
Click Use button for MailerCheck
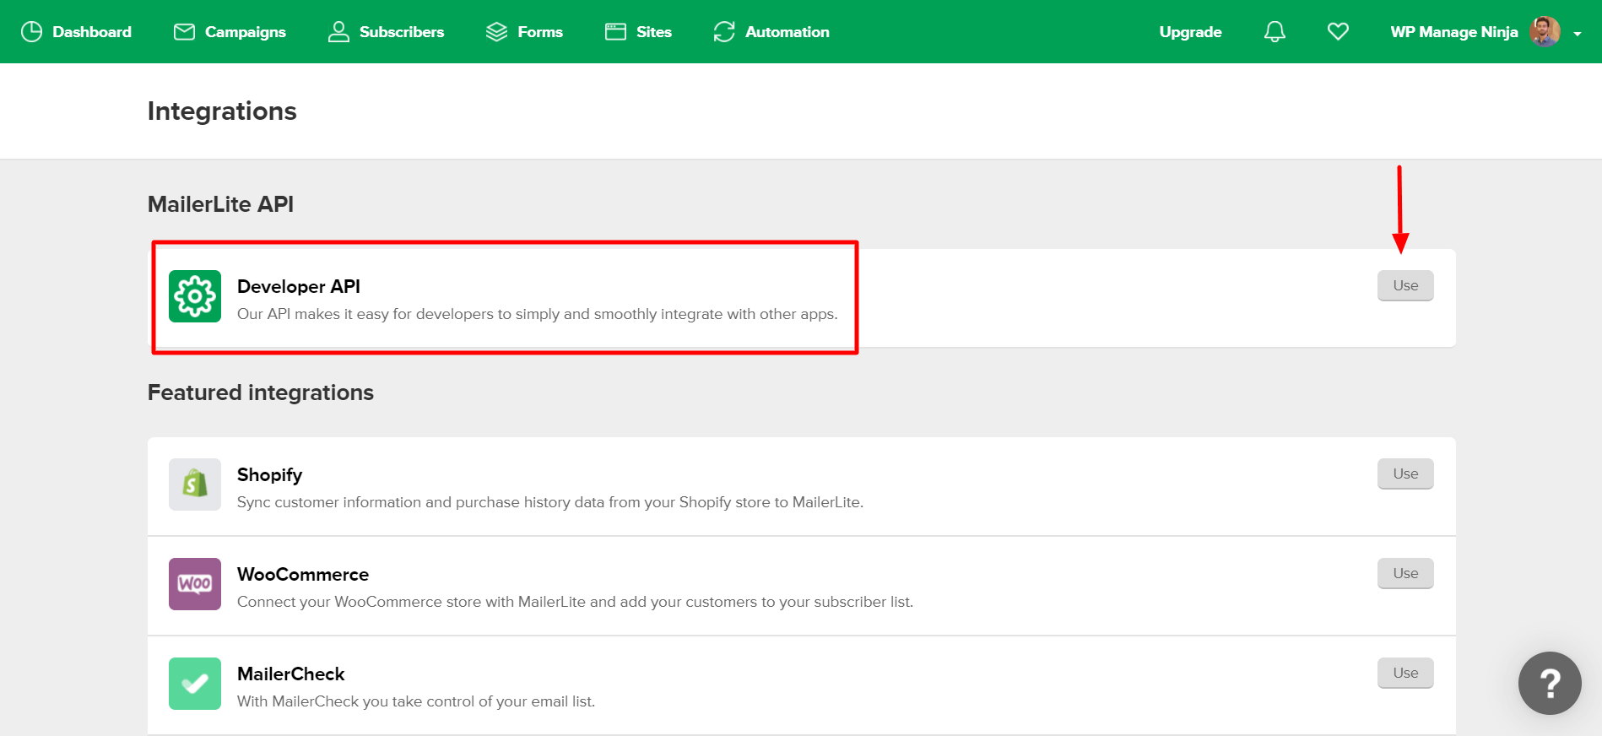point(1405,673)
